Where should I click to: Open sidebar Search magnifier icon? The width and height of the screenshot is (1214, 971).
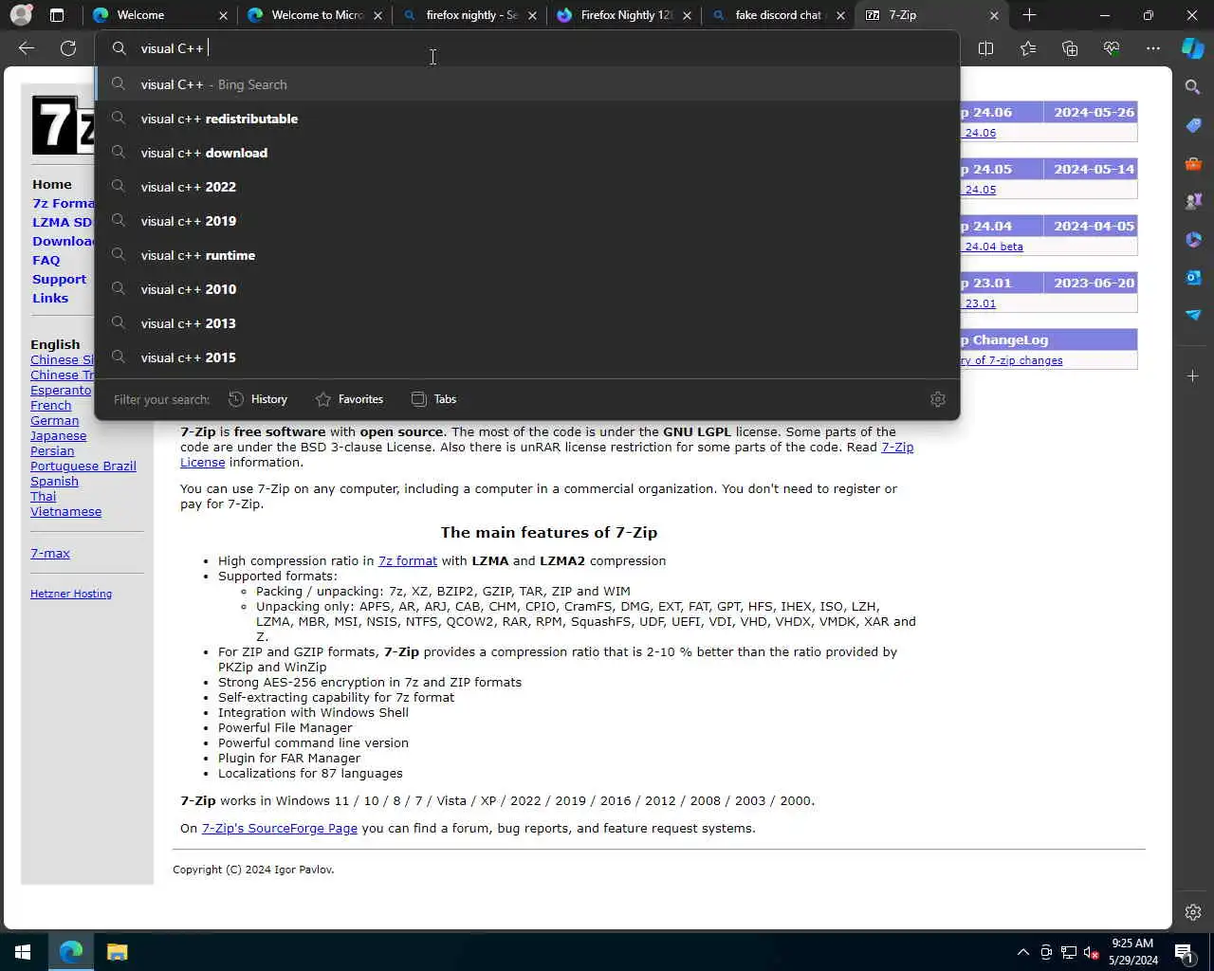1193,87
